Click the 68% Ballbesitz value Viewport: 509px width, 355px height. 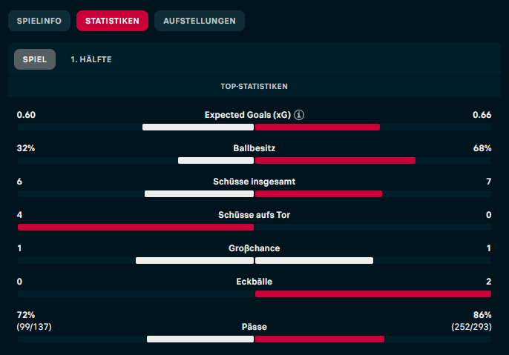tap(482, 148)
